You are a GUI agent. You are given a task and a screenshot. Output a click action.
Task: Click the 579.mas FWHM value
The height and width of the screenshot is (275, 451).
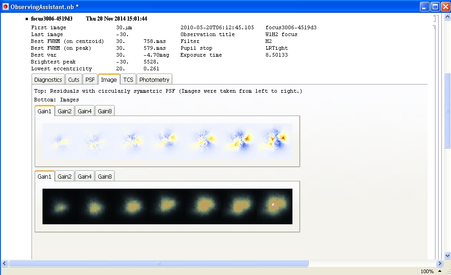pos(155,48)
